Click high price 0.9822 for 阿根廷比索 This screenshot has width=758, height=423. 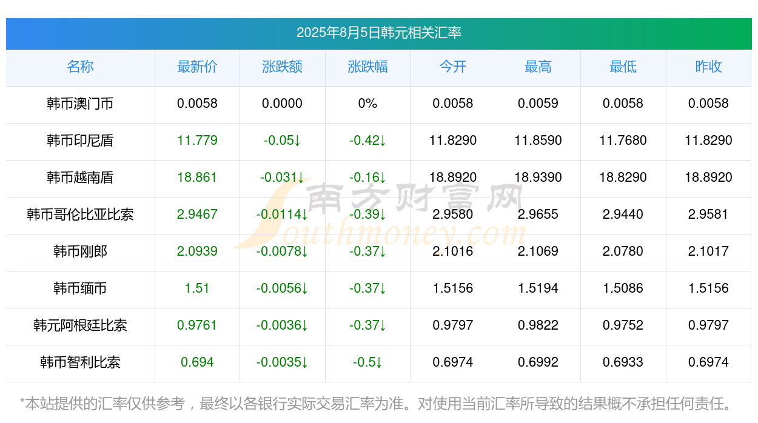538,325
